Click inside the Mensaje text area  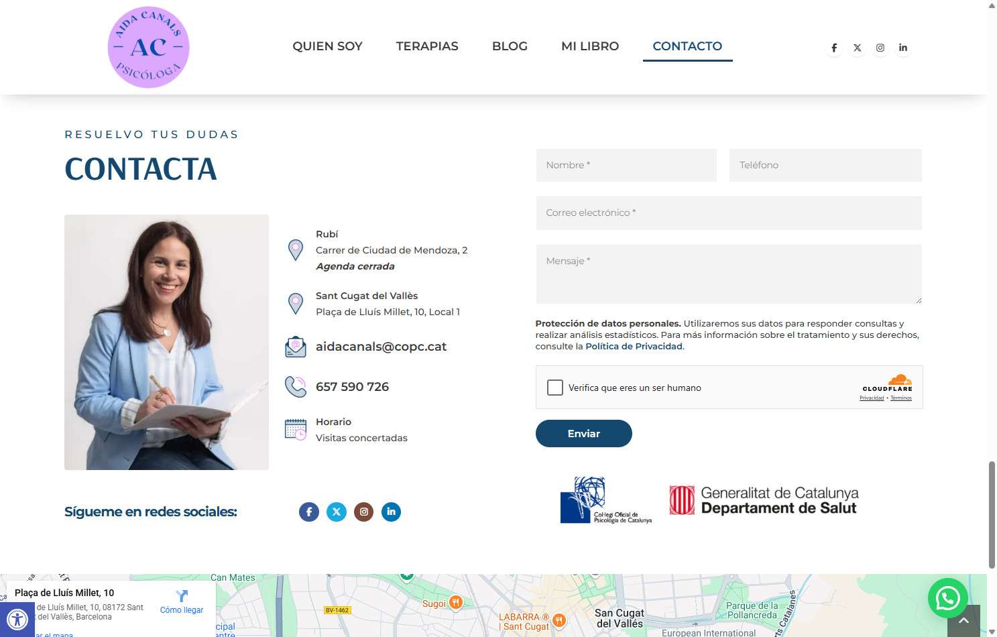coord(728,274)
